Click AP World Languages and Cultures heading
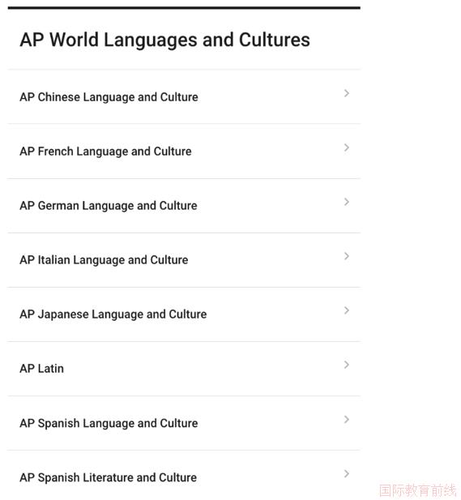Screen dimensions: 461x500 click(164, 41)
